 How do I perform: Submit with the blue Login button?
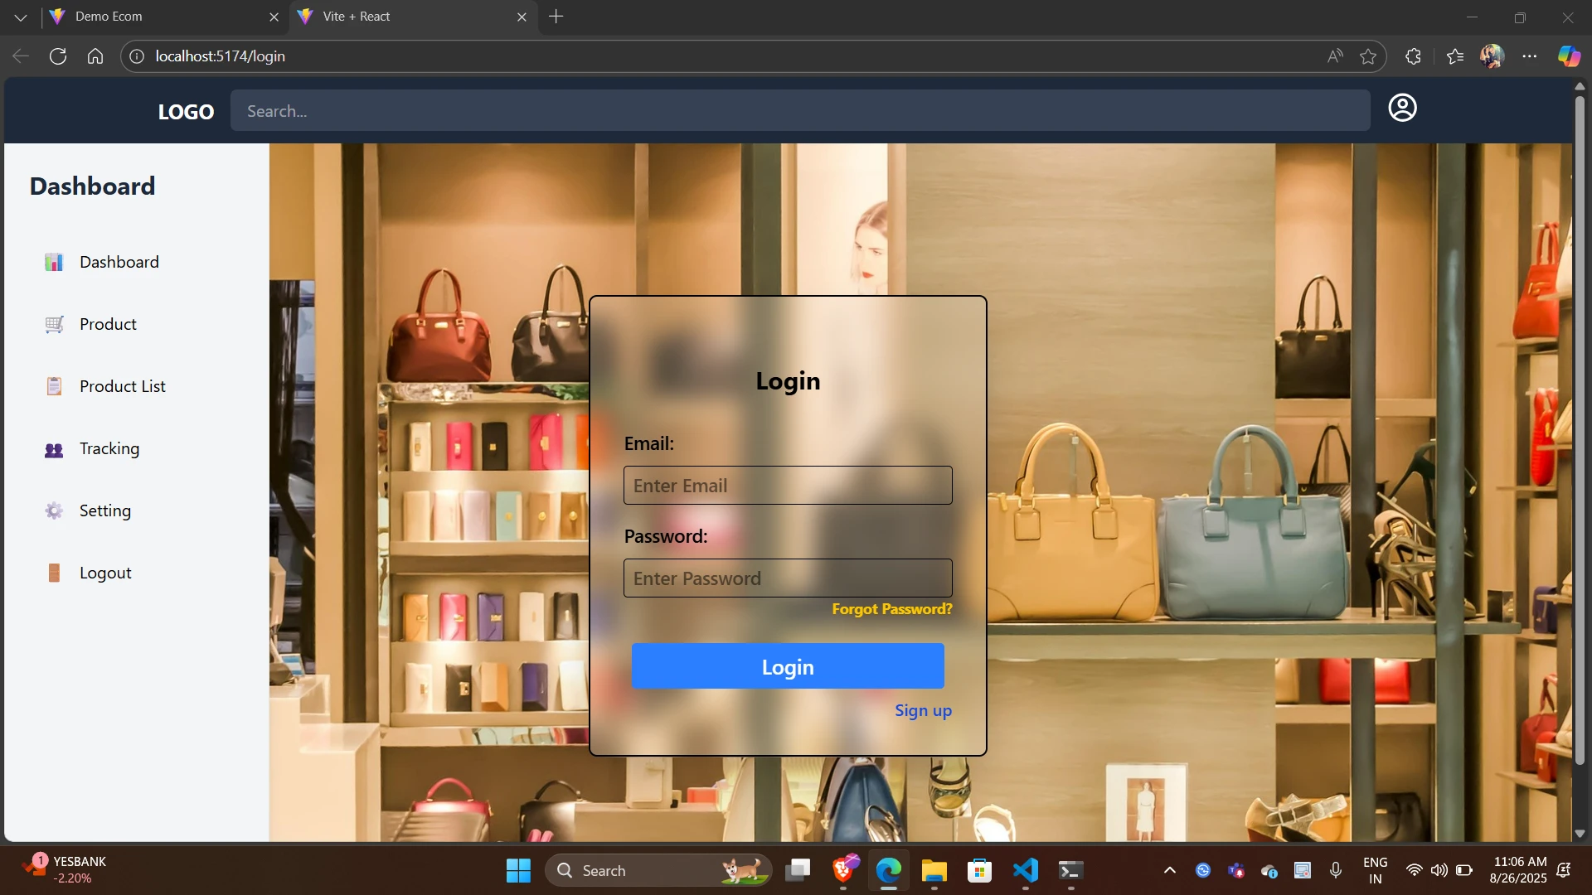coord(788,666)
